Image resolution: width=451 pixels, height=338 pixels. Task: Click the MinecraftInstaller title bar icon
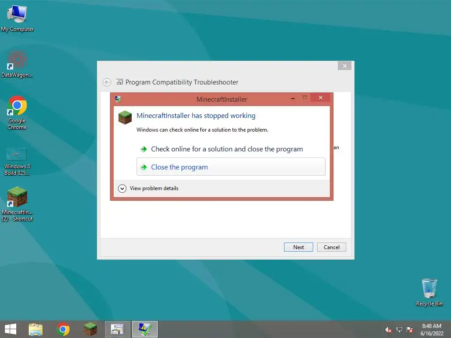click(118, 99)
